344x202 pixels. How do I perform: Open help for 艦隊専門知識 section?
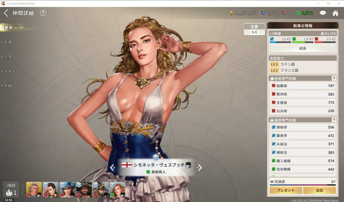(334, 120)
